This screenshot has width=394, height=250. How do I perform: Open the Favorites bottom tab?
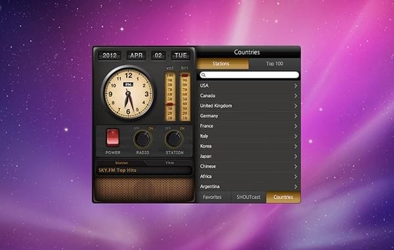(213, 197)
